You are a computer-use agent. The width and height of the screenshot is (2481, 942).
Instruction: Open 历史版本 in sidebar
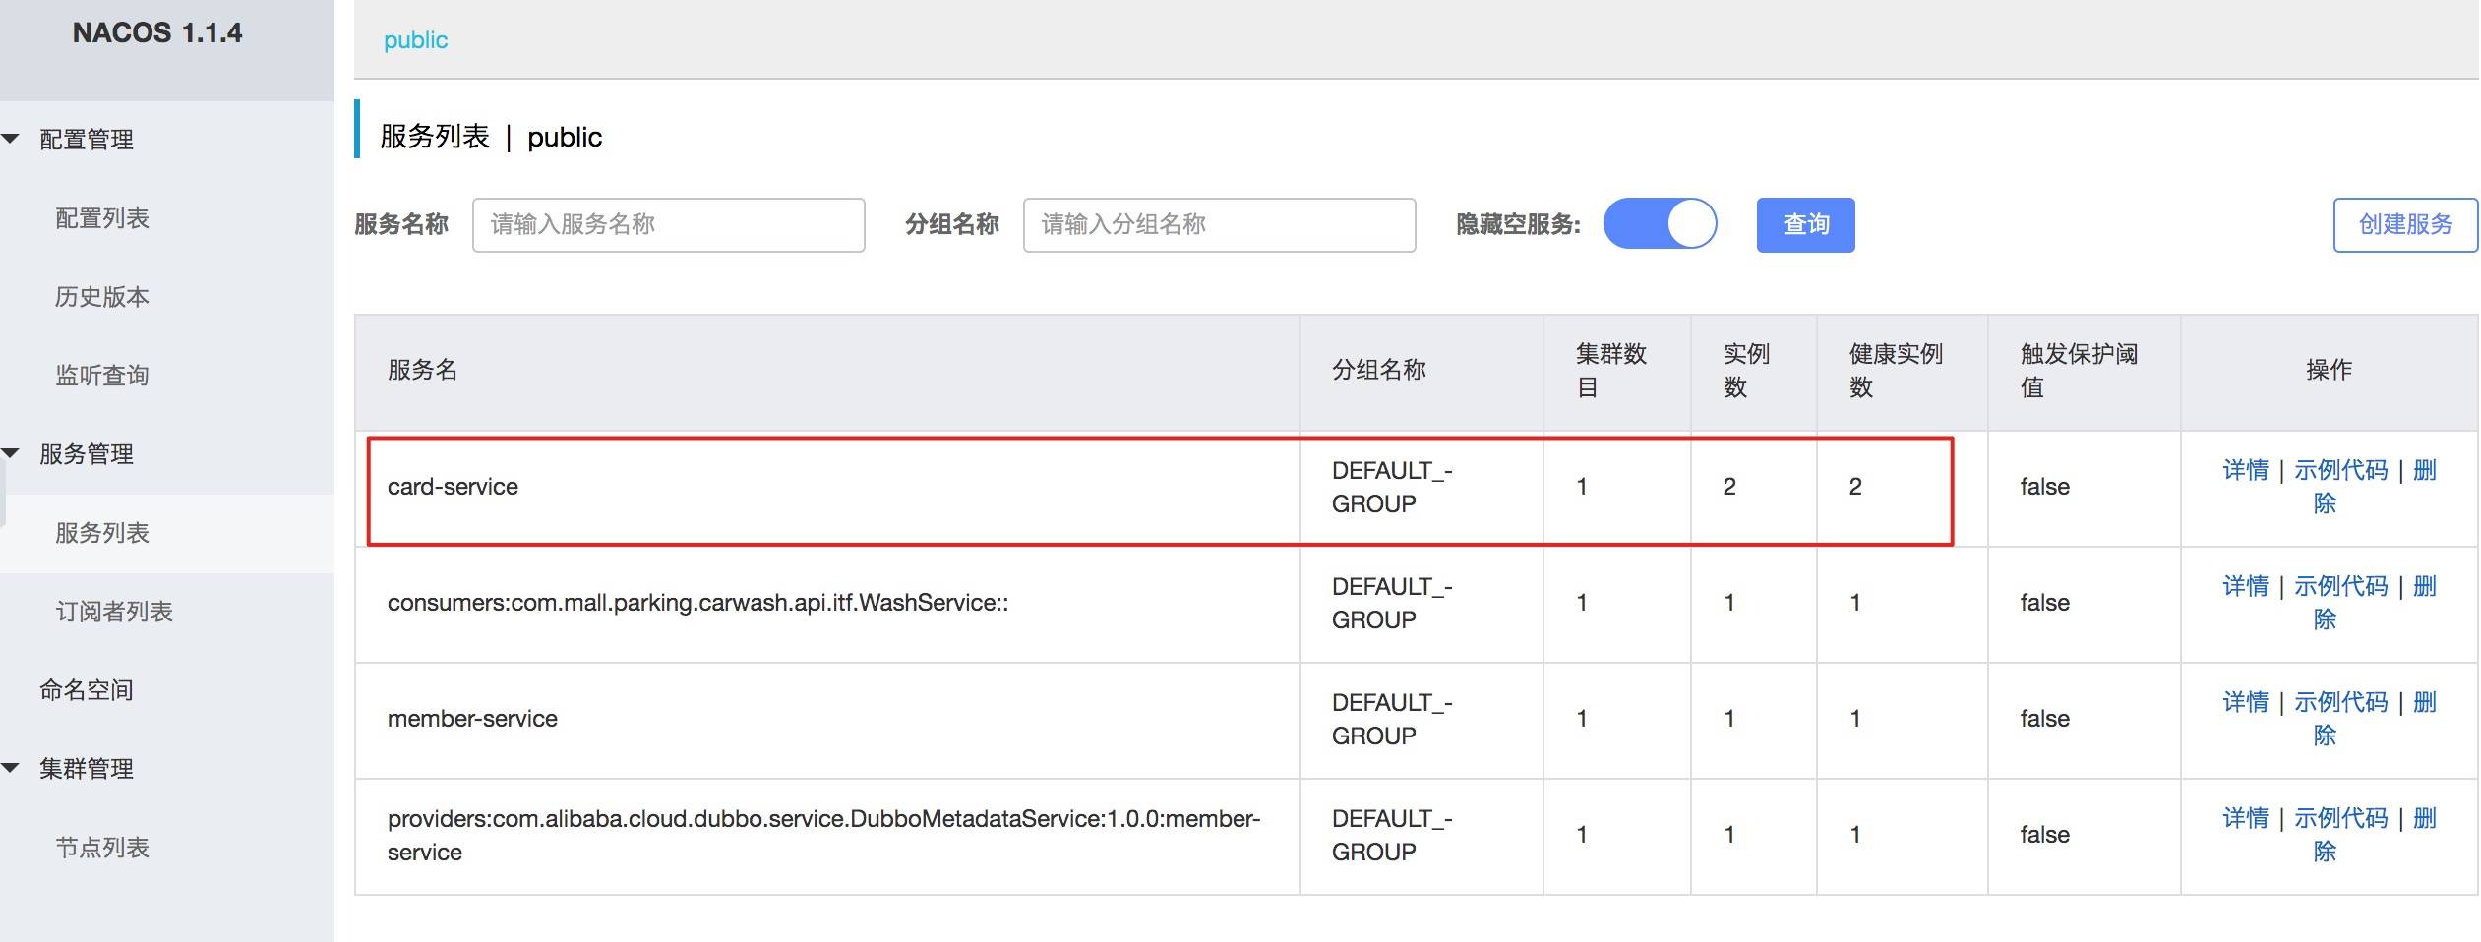[102, 297]
